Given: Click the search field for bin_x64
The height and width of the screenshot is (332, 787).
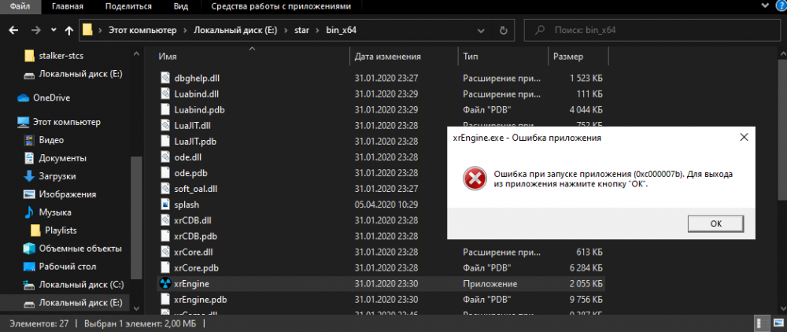Looking at the screenshot, I should pos(653,31).
